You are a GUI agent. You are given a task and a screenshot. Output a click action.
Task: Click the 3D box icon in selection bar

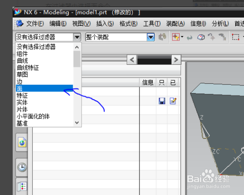[201, 37]
